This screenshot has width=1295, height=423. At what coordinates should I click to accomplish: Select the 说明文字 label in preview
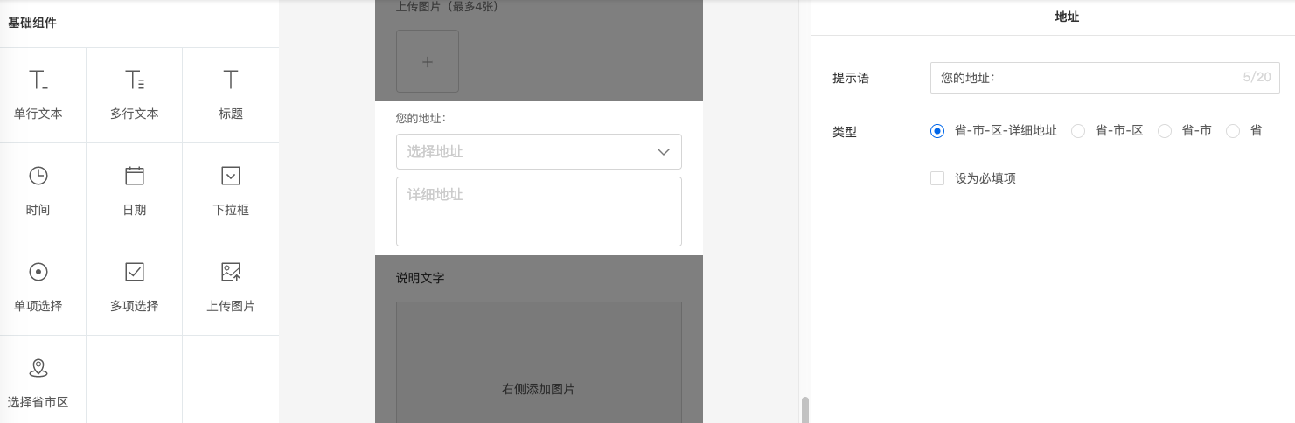421,278
